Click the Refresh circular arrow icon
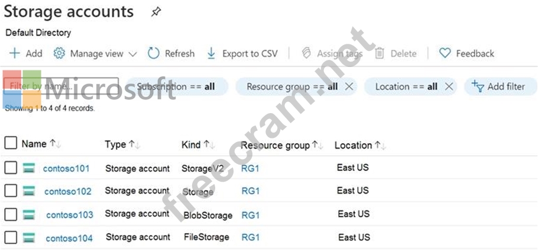538x251 pixels. 153,53
